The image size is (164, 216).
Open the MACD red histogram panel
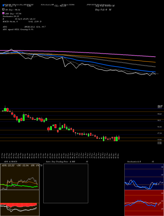click(x=20, y=203)
